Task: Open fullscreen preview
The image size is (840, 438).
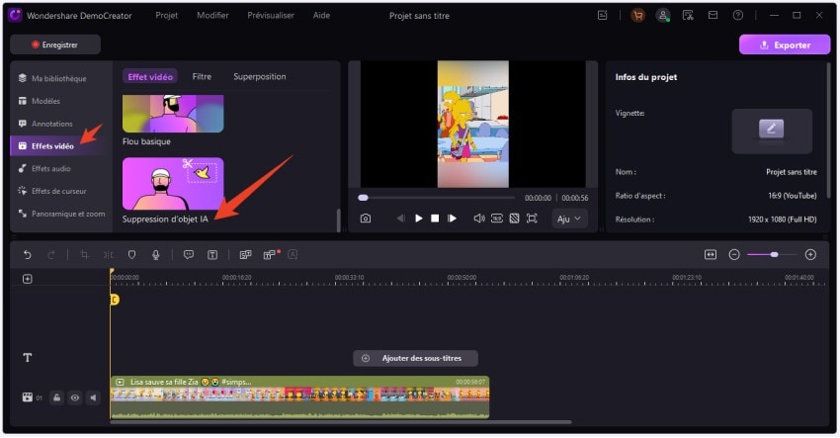Action: tap(532, 219)
